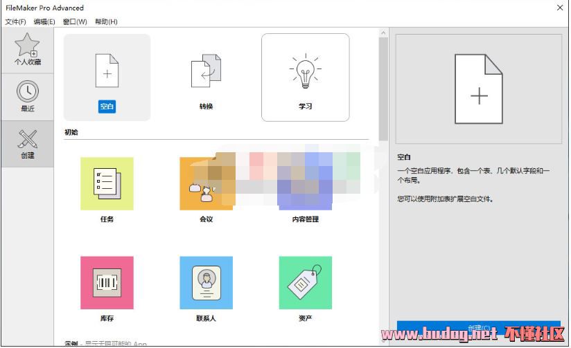Screen dimensions: 571x348
Task: Pick the 内容管理 content management template
Action: 305,183
